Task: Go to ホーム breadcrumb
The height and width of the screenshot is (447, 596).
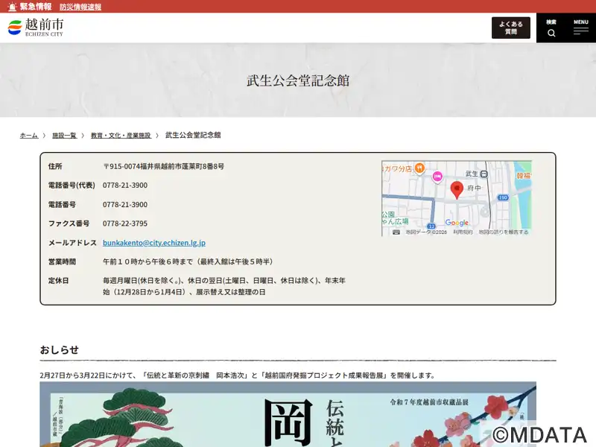Action: pos(29,136)
